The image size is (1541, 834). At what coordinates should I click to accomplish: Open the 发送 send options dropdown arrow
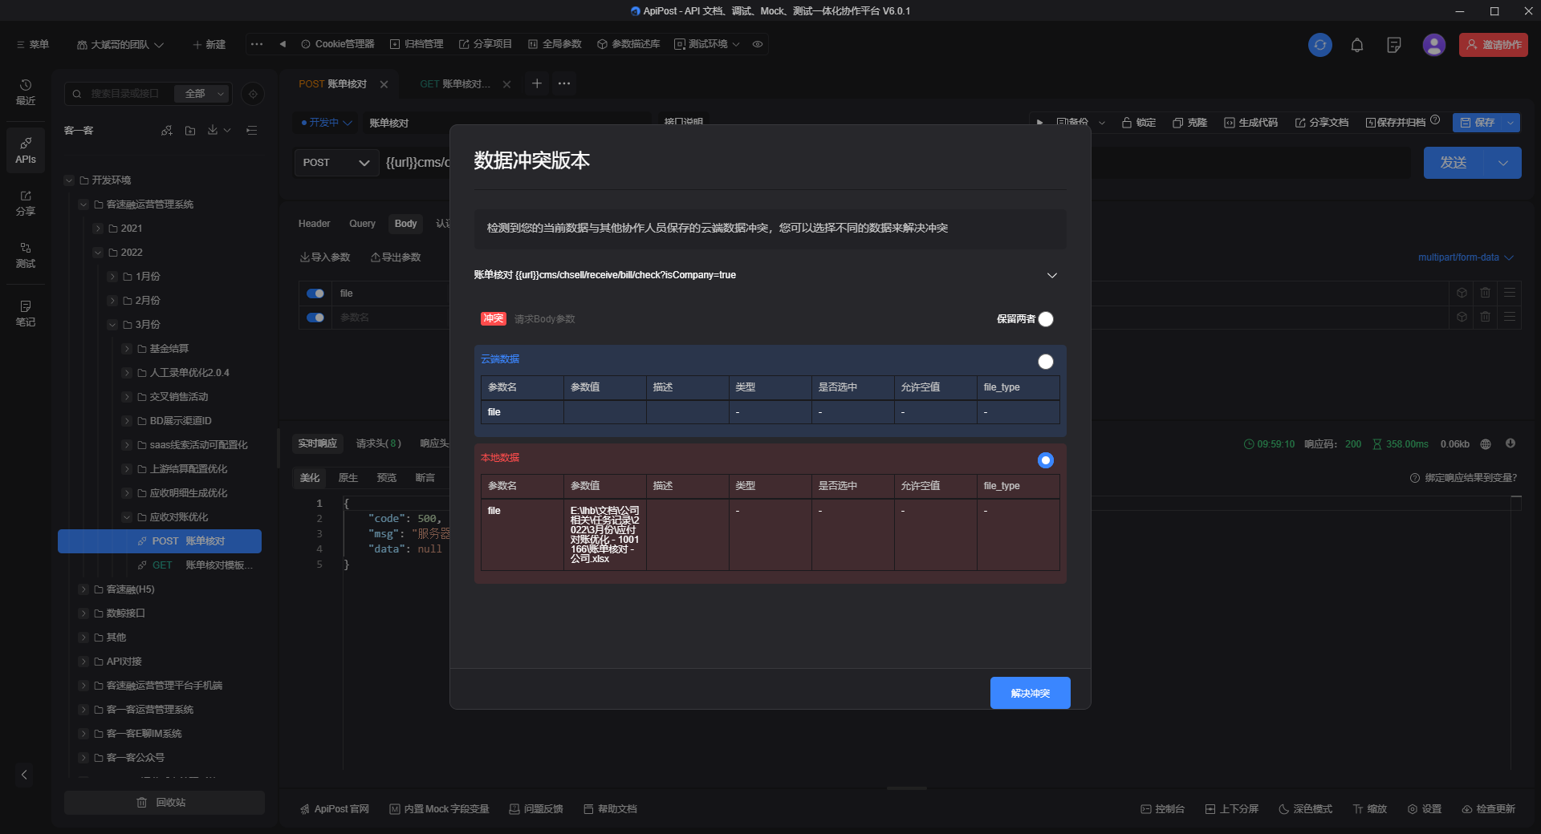pos(1503,163)
